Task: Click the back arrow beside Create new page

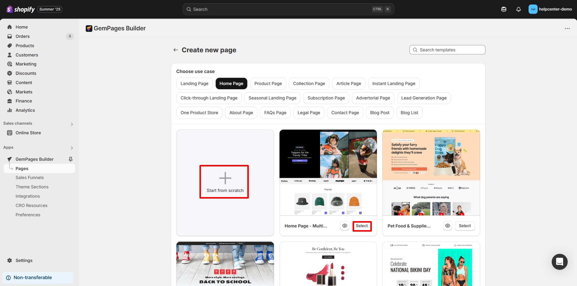Action: (x=175, y=50)
